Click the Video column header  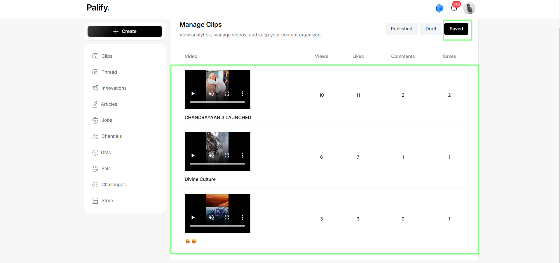coord(191,57)
